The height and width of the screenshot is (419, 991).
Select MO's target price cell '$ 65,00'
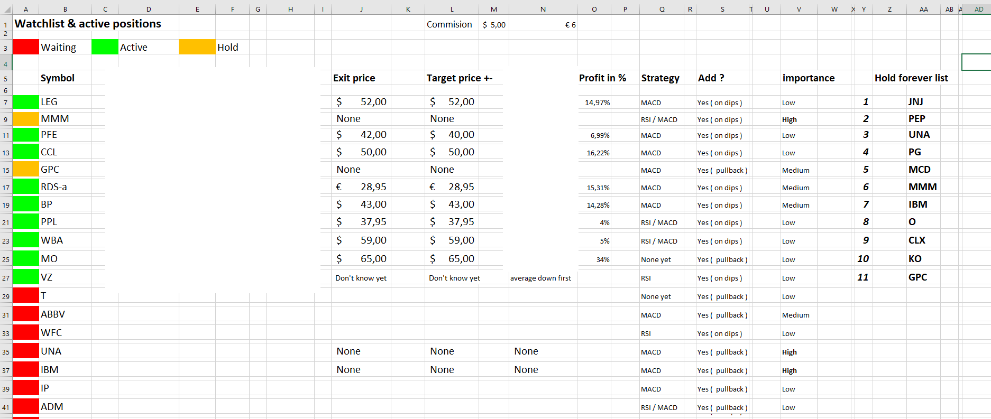452,259
